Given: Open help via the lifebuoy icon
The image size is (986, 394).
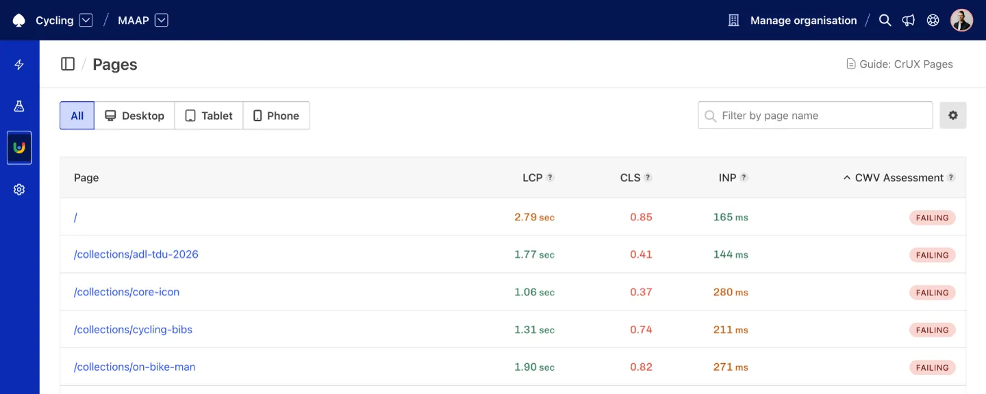Looking at the screenshot, I should tap(933, 20).
